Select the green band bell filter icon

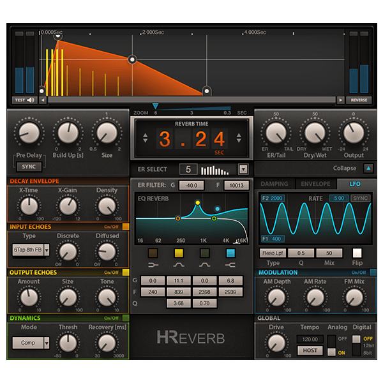point(205,265)
